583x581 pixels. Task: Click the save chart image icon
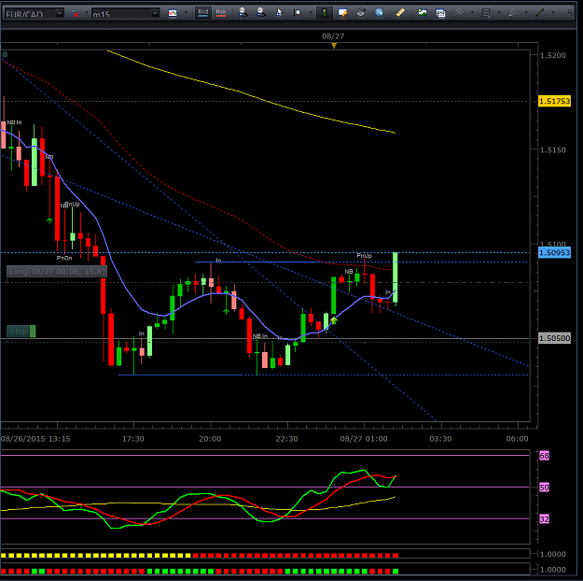tap(422, 13)
